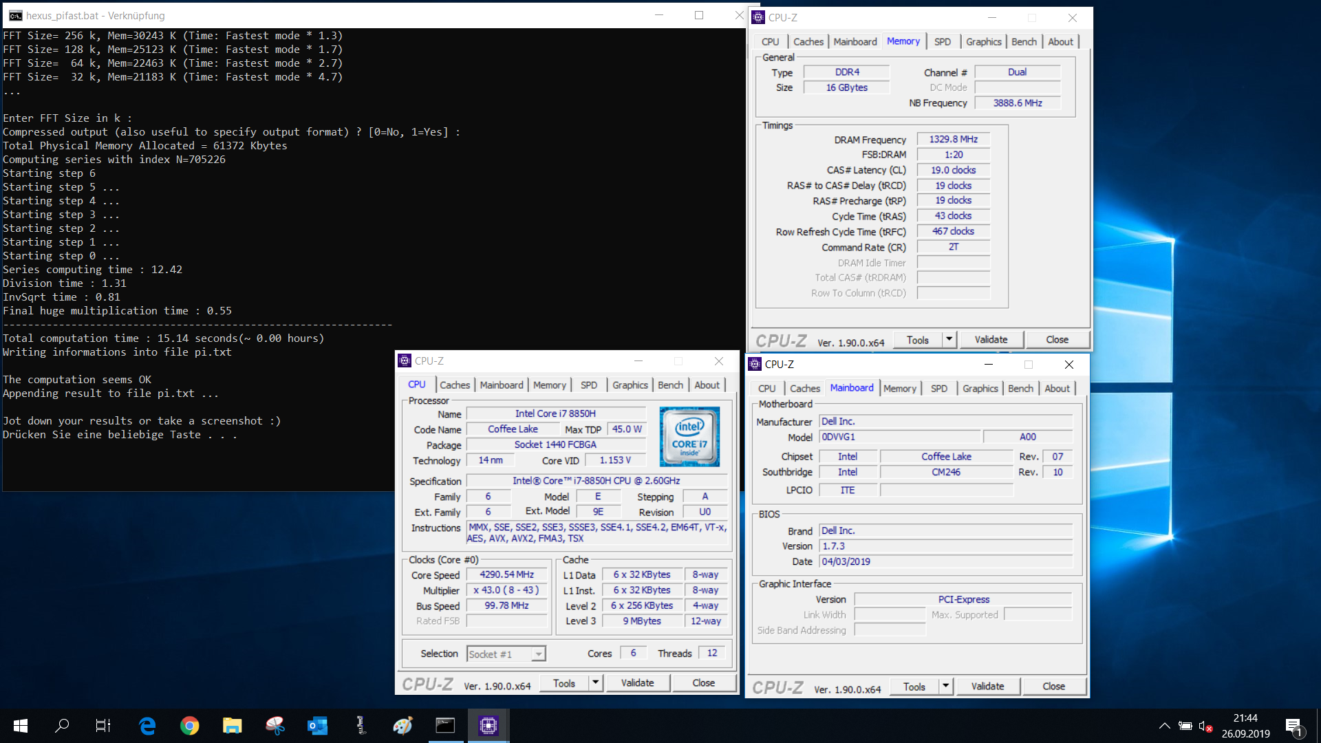Open the Windows Start menu
The height and width of the screenshot is (743, 1321).
(21, 726)
